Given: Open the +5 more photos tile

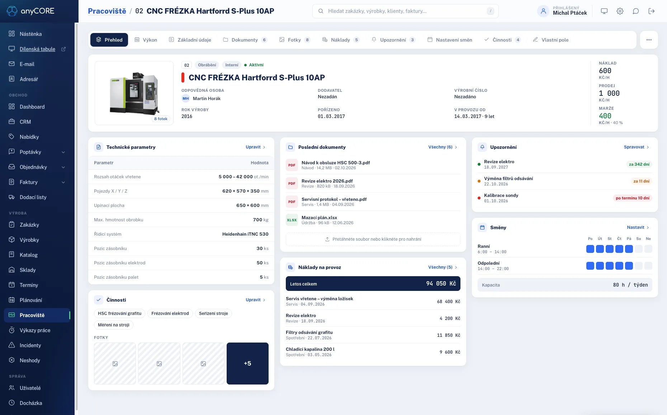Looking at the screenshot, I should pyautogui.click(x=247, y=363).
